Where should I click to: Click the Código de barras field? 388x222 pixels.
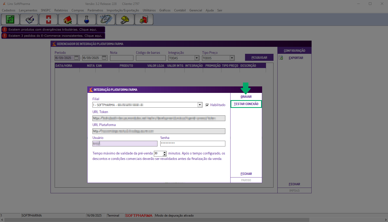[x=151, y=58]
